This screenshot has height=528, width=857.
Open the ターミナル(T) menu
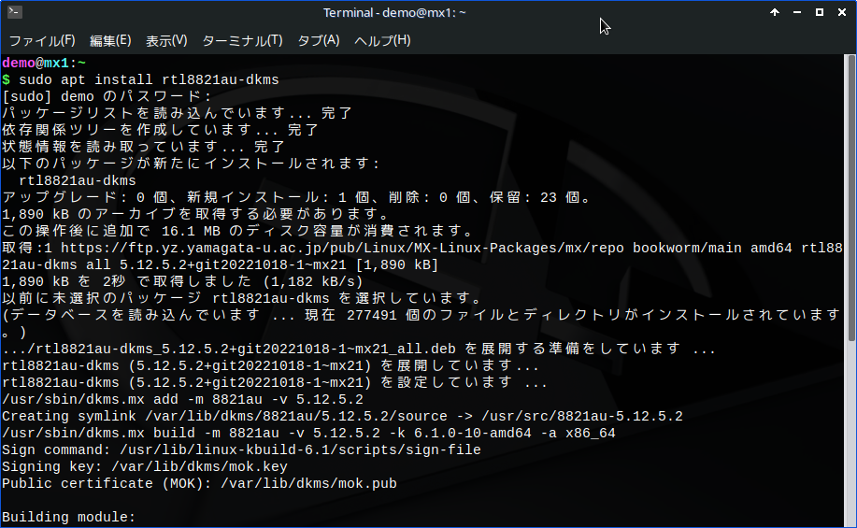[x=243, y=40]
